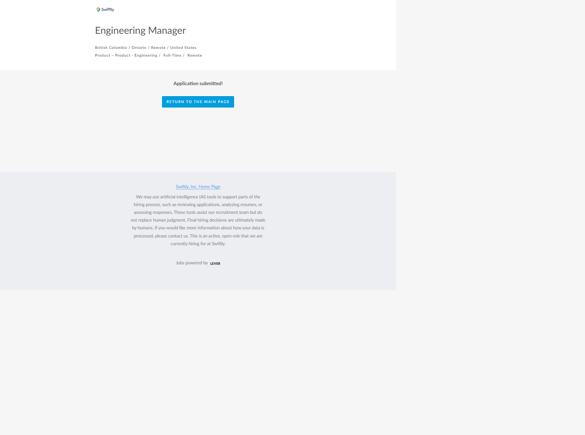Click Remote in the location line

(158, 48)
